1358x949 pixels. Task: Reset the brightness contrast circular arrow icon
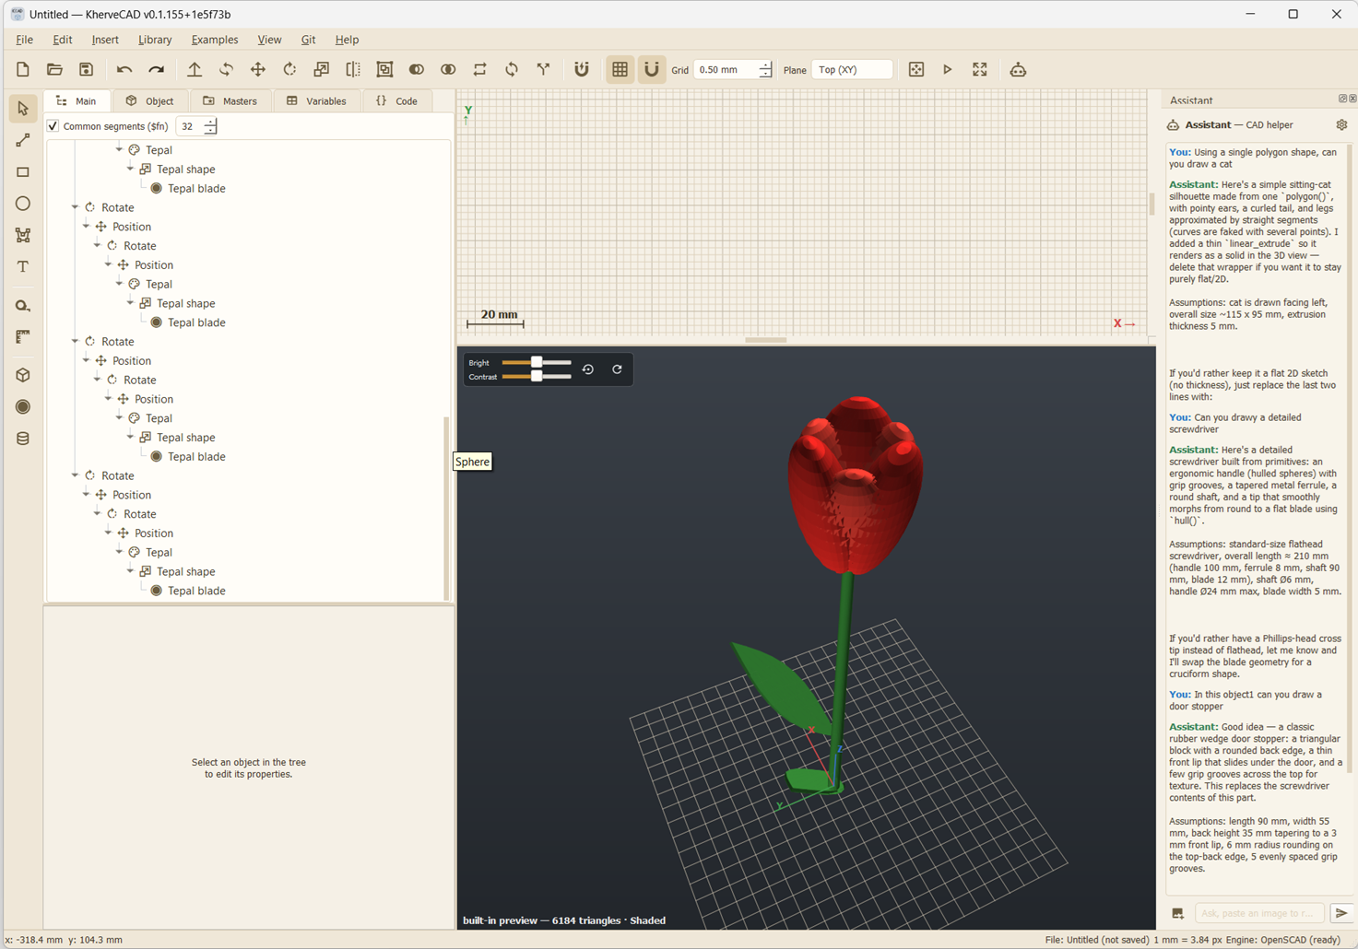(x=588, y=369)
